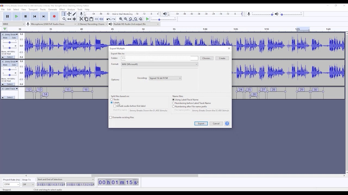Viewport: 348px width, 195px height.
Task: Mute the first Jimmy Break track
Action: [x=5, y=38]
